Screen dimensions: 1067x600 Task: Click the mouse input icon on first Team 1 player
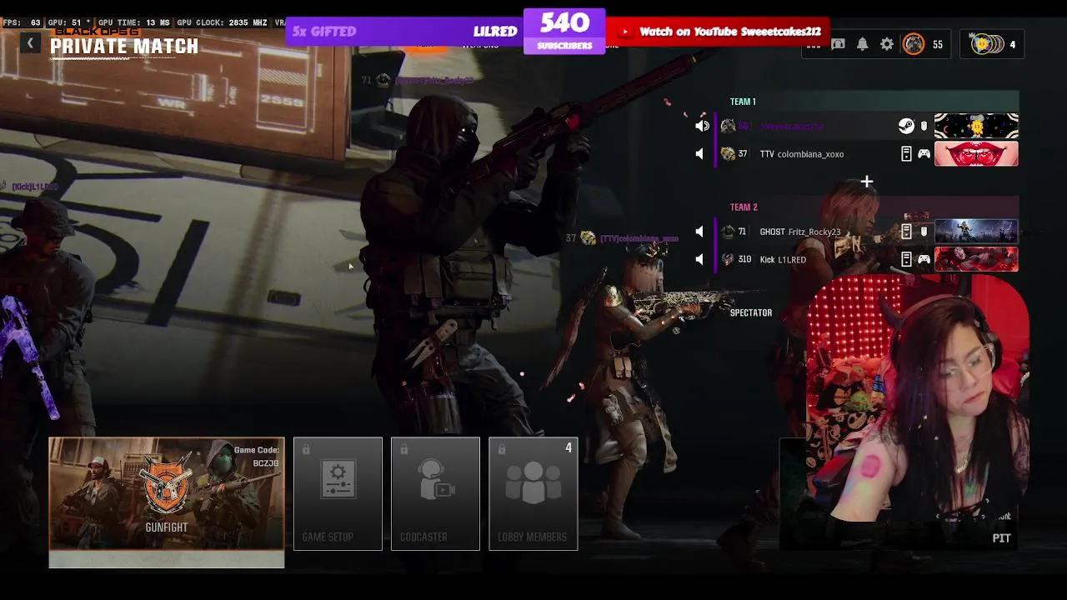(x=924, y=126)
